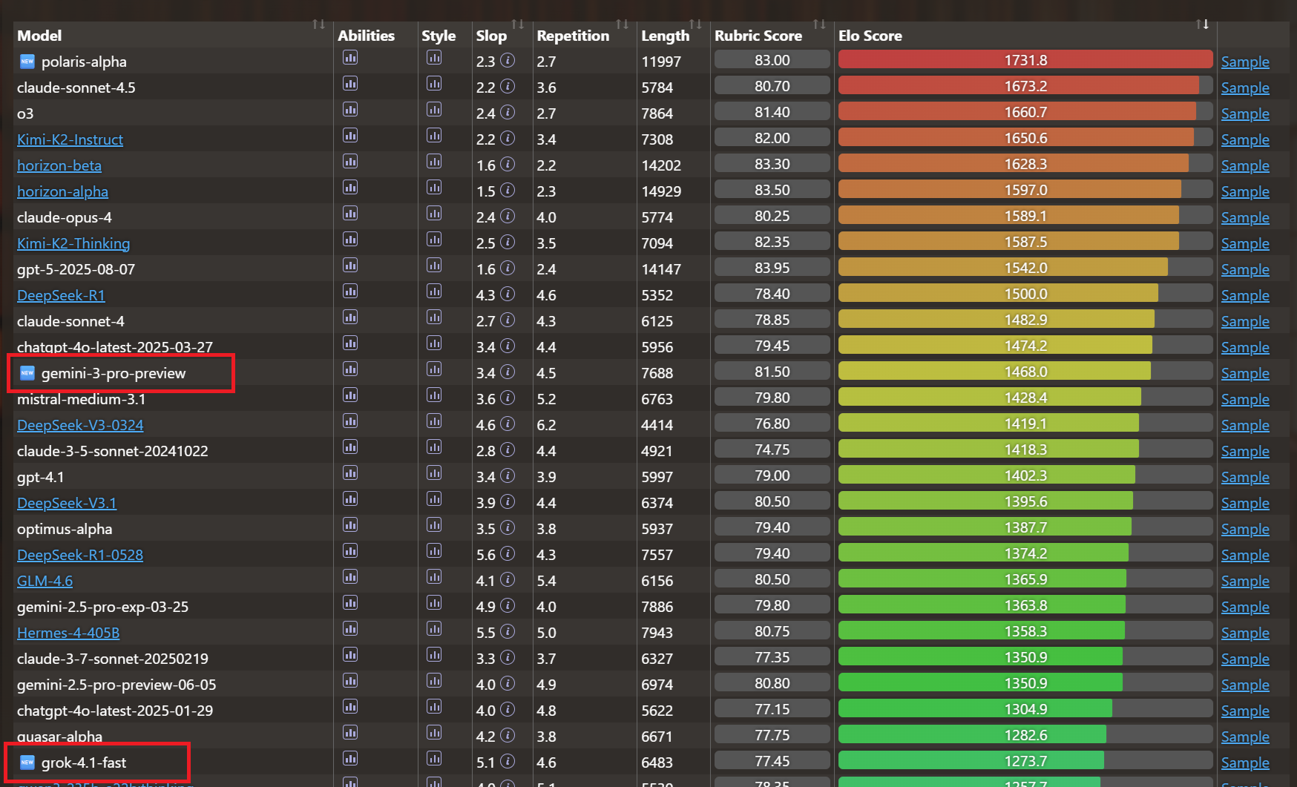Open the DeepSeek-V3.1 model link
The height and width of the screenshot is (787, 1297).
click(67, 503)
